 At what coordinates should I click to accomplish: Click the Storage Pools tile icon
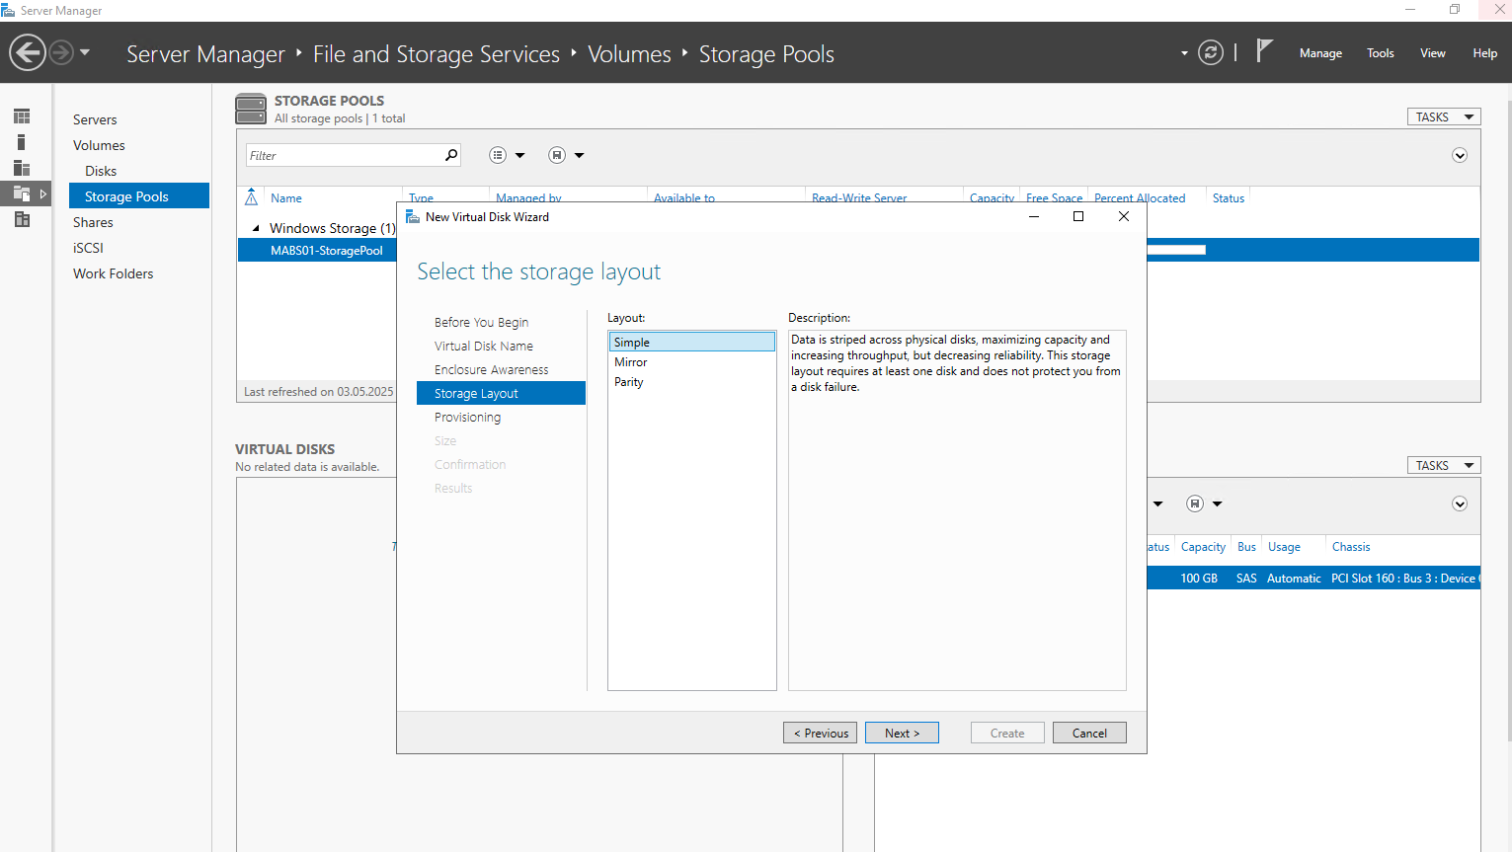pyautogui.click(x=251, y=109)
